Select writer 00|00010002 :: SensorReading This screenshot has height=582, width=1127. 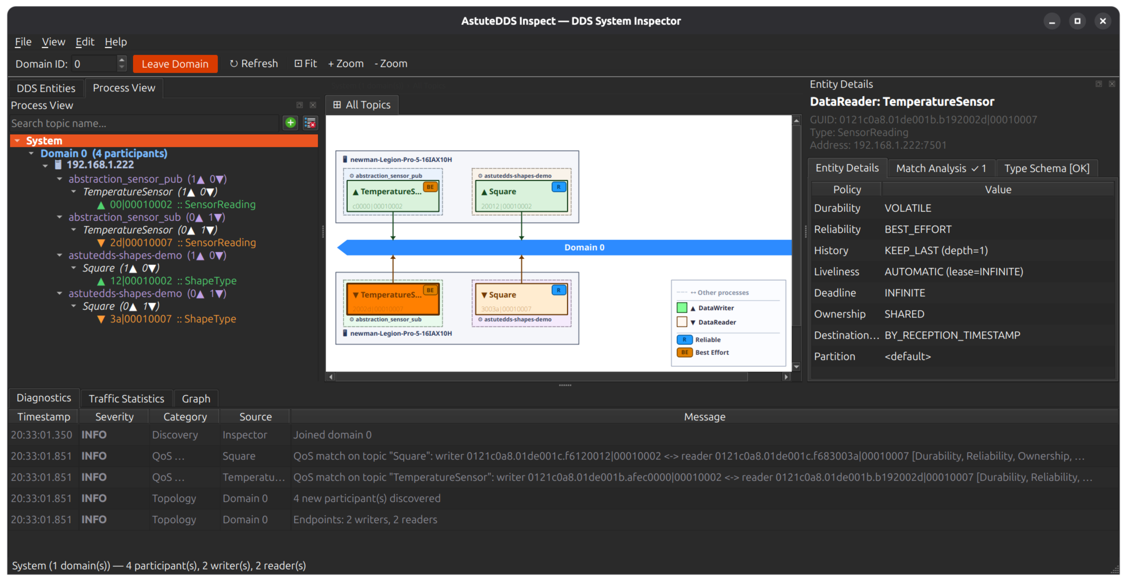(176, 204)
